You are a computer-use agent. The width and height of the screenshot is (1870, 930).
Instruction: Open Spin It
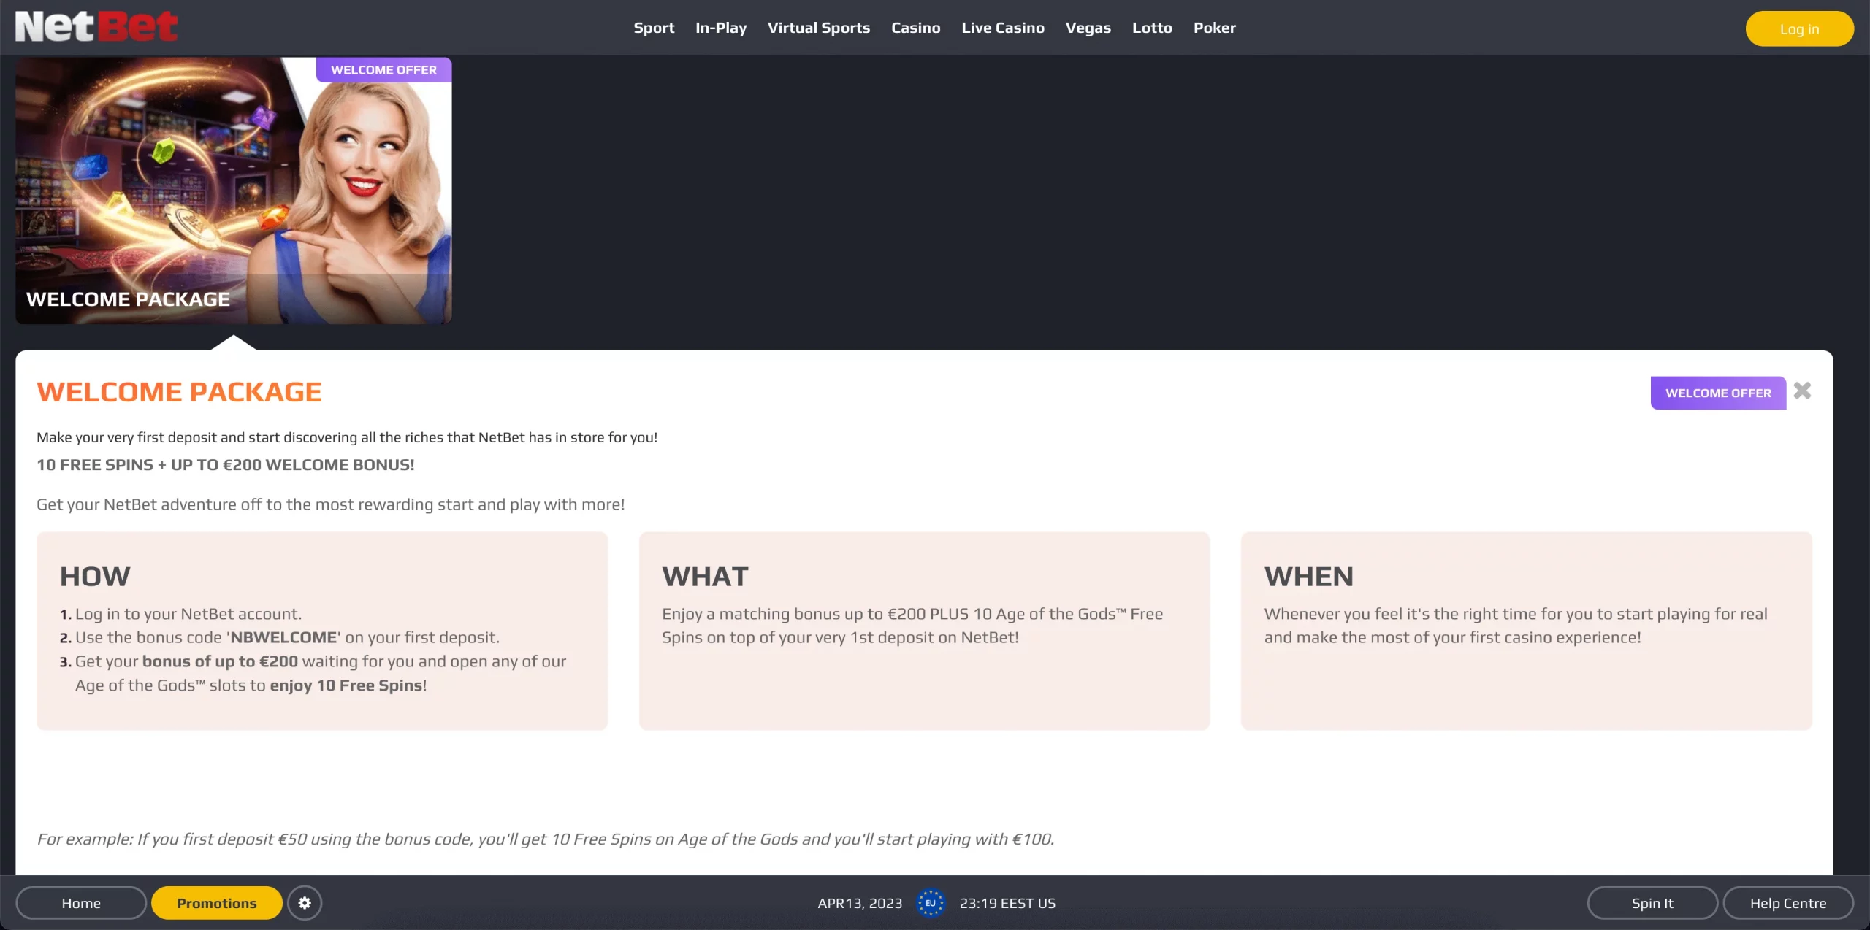point(1652,903)
